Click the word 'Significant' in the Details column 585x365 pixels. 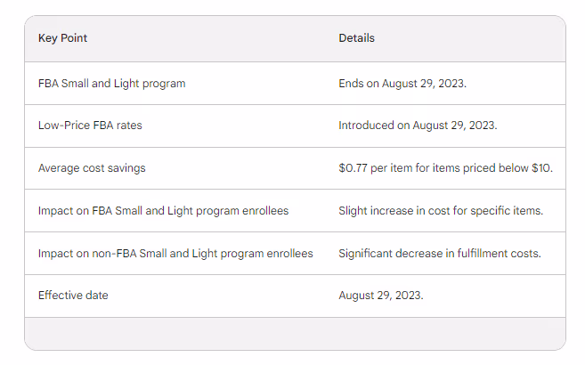click(367, 254)
